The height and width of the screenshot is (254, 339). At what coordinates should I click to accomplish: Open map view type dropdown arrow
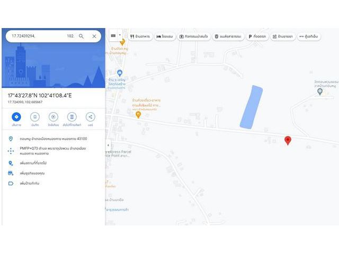click(120, 35)
